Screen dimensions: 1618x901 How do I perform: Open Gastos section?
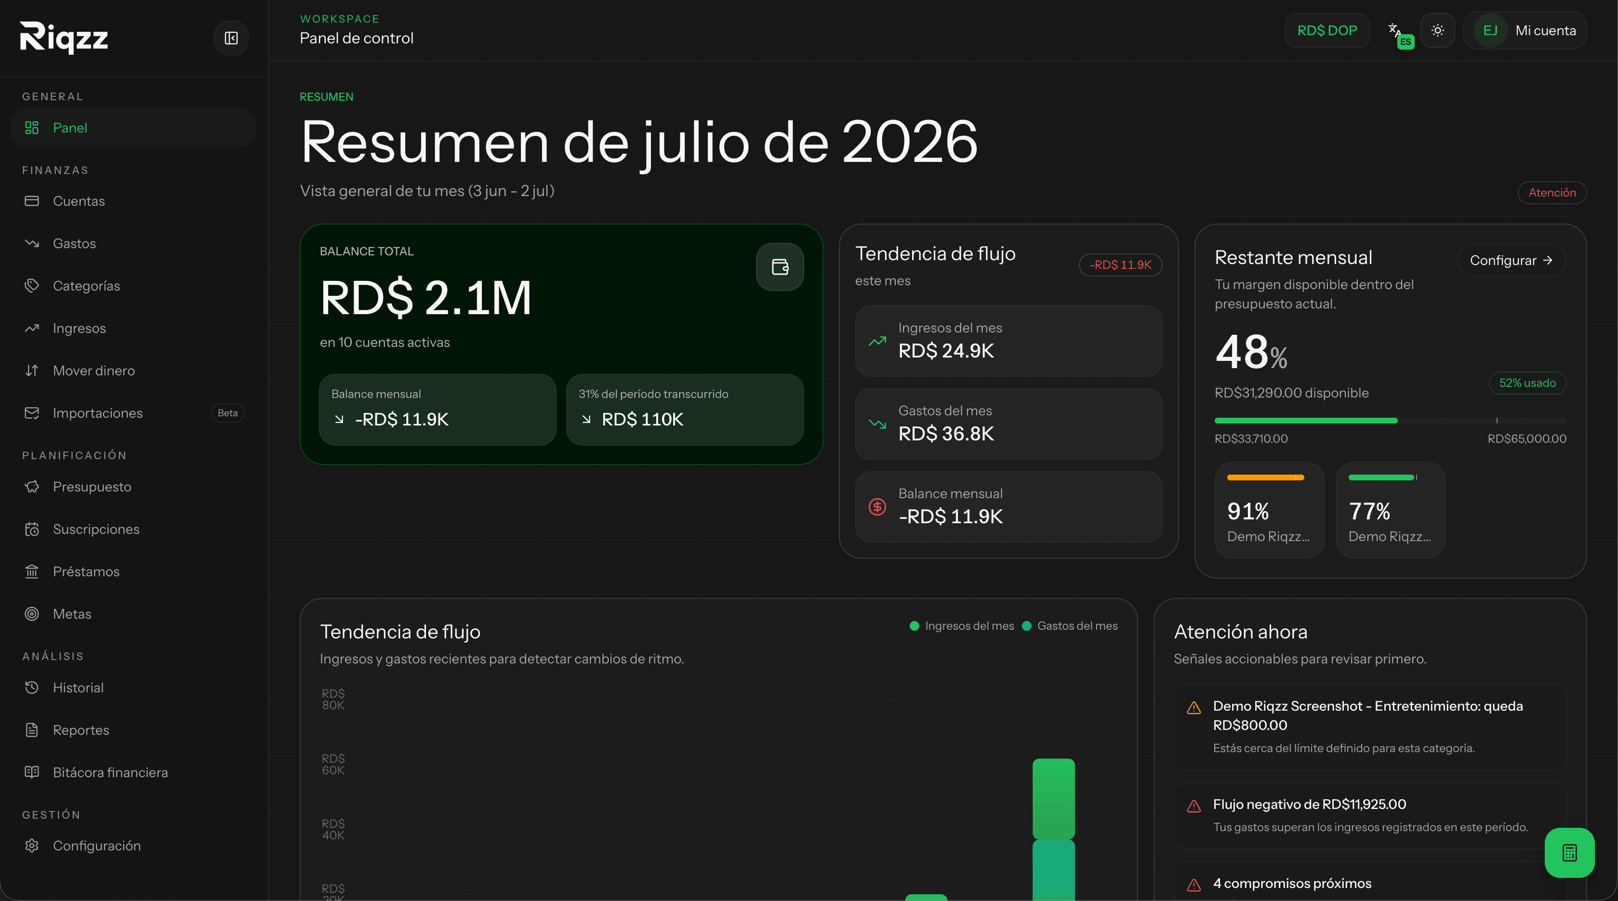pyautogui.click(x=133, y=244)
